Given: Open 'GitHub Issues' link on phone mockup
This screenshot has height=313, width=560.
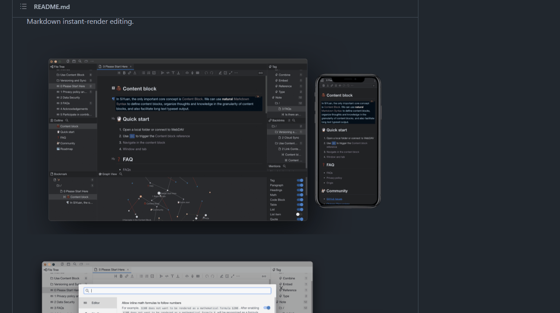Looking at the screenshot, I should pyautogui.click(x=334, y=199).
